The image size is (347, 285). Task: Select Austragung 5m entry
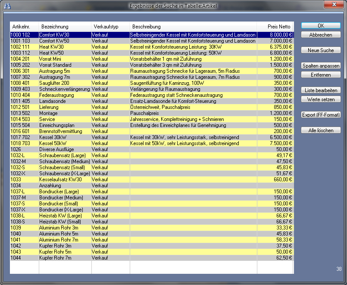pos(152,71)
